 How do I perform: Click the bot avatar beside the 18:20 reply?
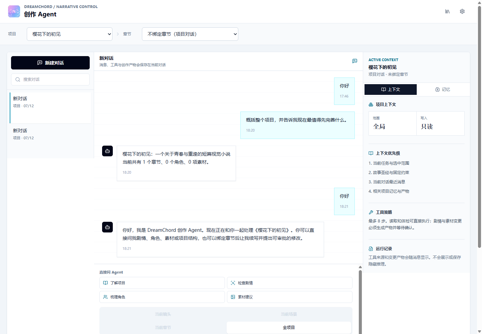107,151
